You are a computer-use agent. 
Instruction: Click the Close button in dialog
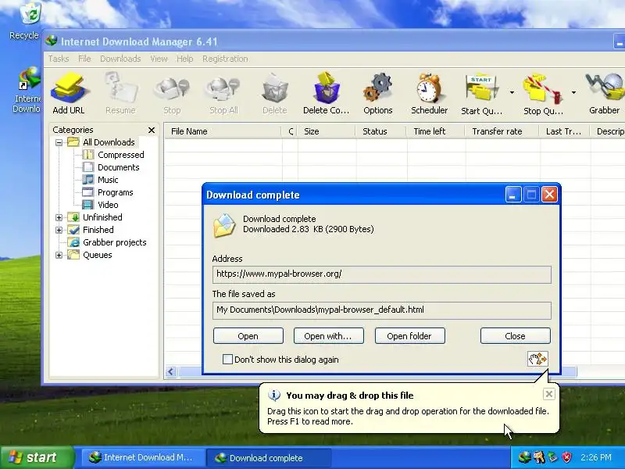pyautogui.click(x=515, y=336)
